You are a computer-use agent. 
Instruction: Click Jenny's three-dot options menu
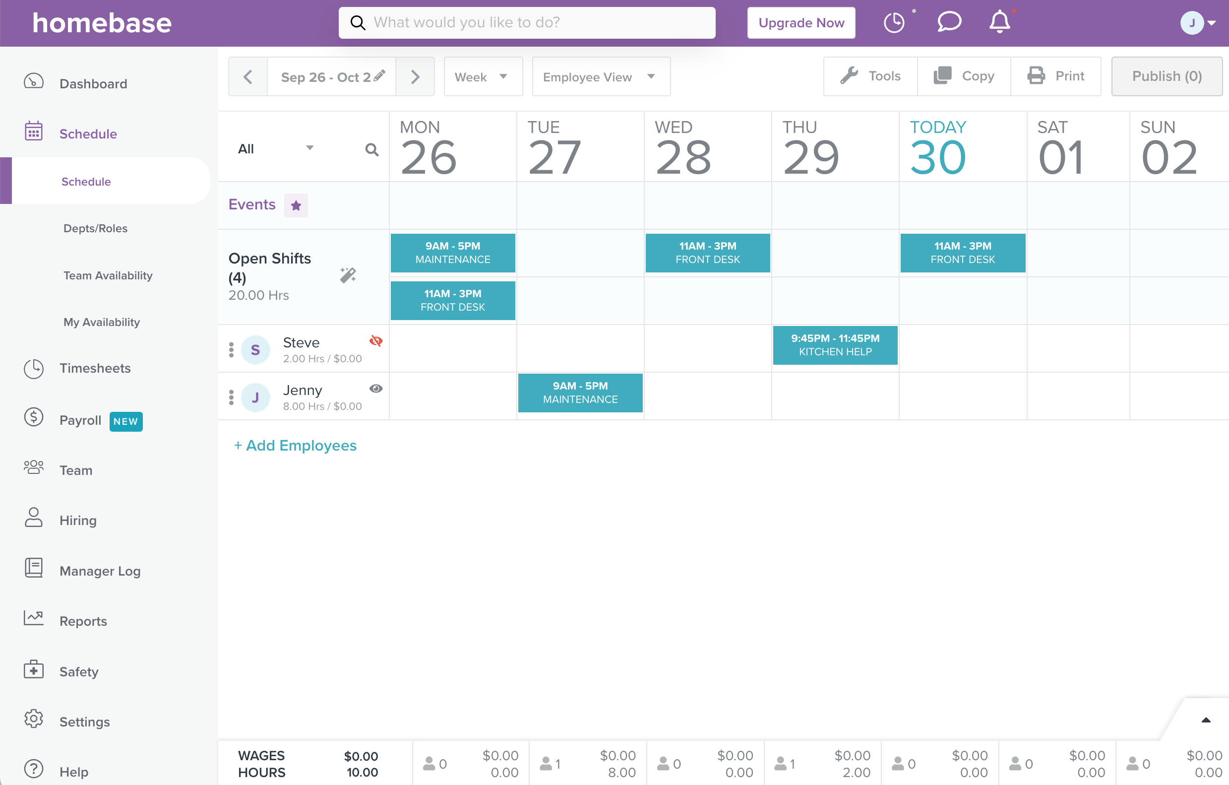[232, 397]
